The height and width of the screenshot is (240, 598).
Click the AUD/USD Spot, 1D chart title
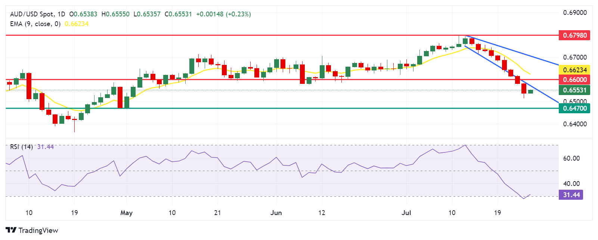[x=37, y=14]
